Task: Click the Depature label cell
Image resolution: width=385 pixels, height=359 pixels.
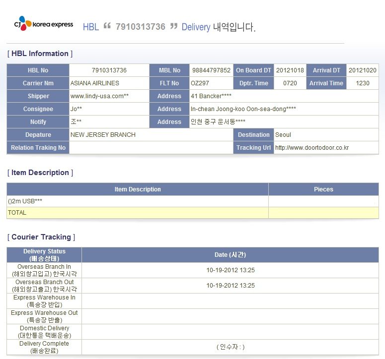Action: [x=38, y=134]
